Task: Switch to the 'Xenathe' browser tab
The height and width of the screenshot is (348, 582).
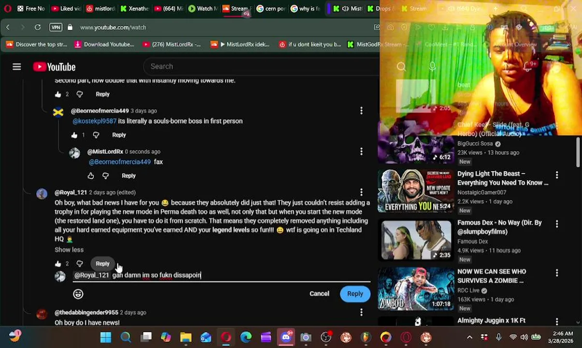Action: coord(134,9)
